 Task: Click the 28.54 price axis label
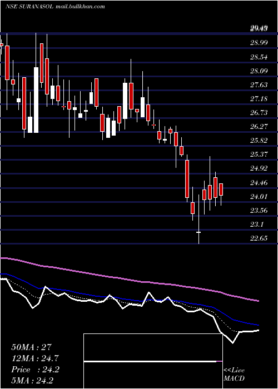[x=259, y=57]
